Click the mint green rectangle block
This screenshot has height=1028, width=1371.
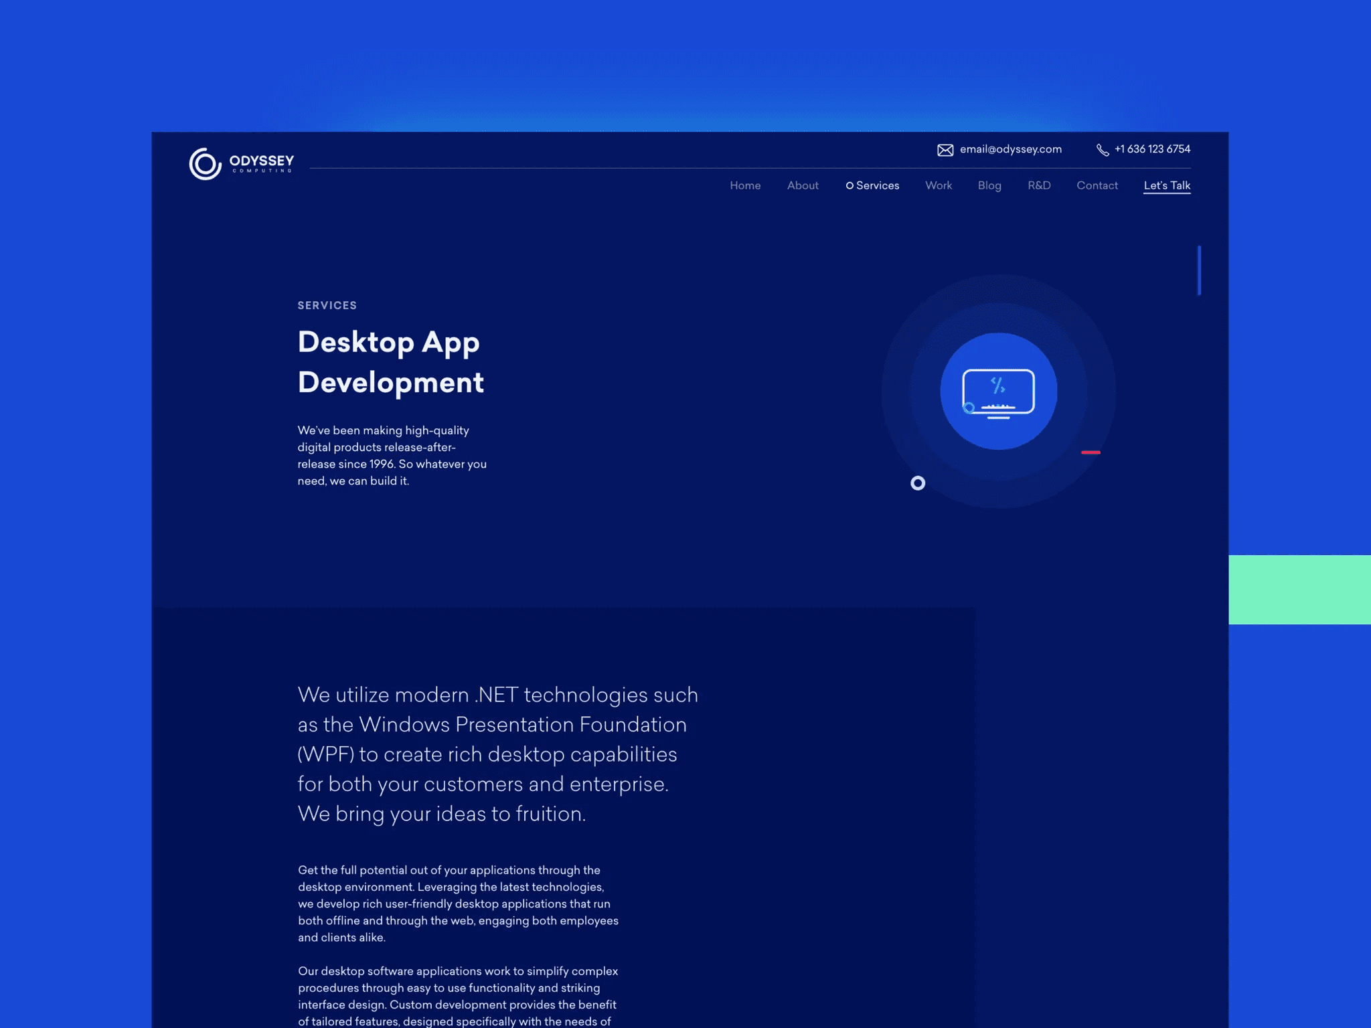1299,590
